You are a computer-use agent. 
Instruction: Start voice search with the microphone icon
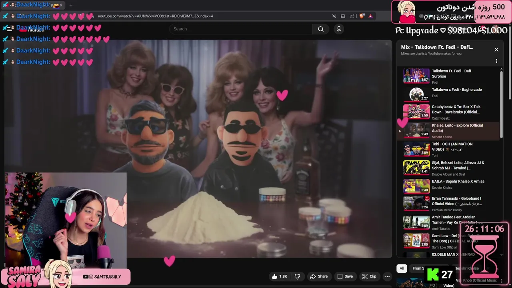click(x=339, y=29)
